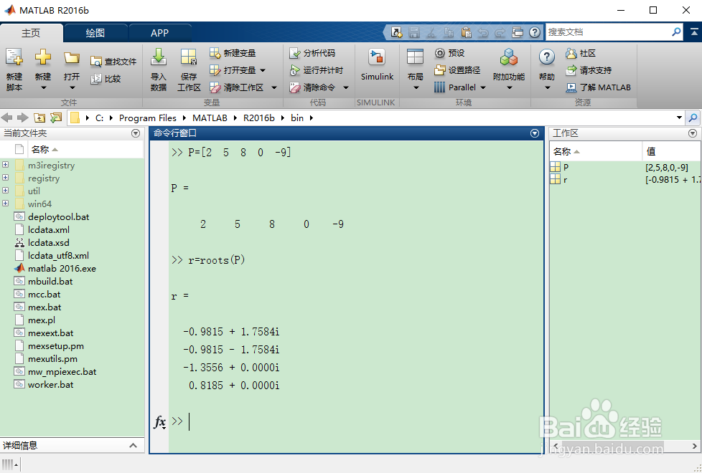Expand the m3iregistry folder

click(5, 165)
